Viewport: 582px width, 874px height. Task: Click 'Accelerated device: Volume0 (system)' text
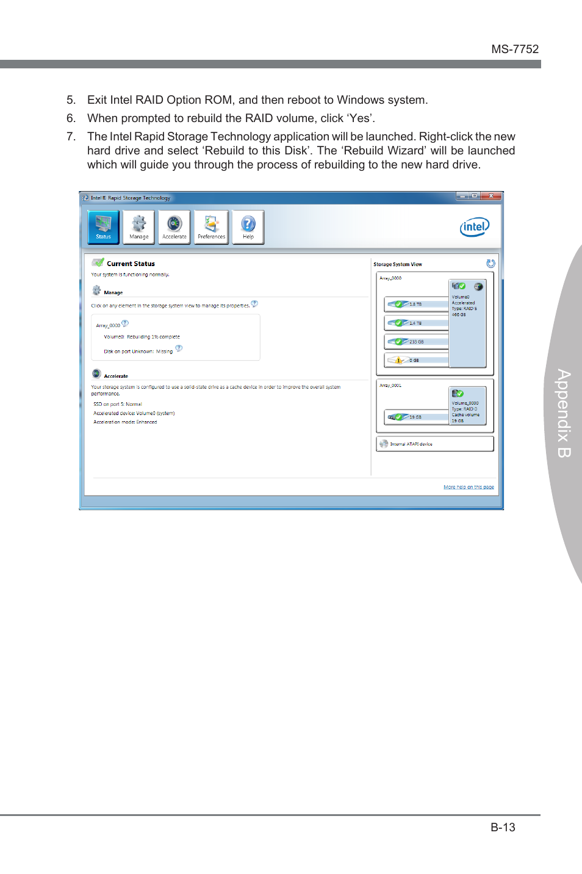click(134, 413)
